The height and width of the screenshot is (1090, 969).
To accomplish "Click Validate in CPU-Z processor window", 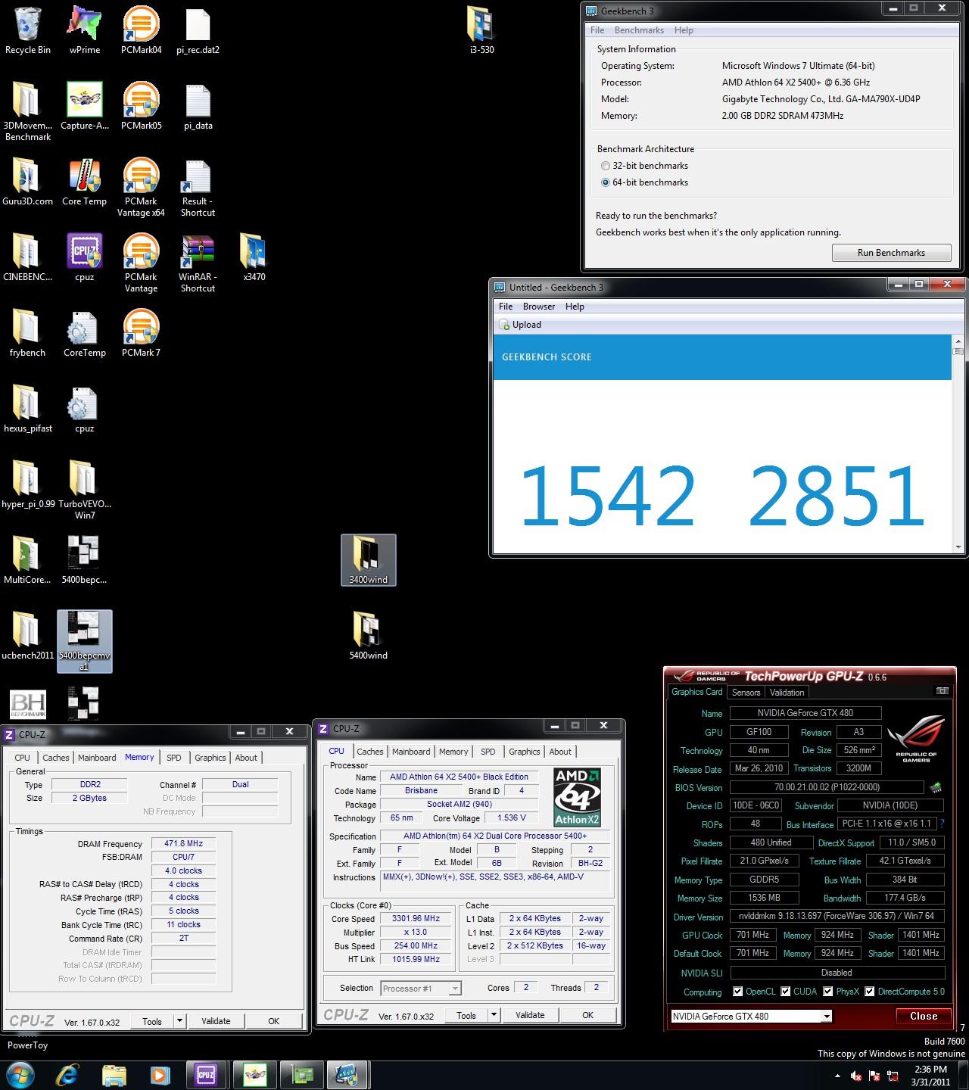I will coord(530,1016).
